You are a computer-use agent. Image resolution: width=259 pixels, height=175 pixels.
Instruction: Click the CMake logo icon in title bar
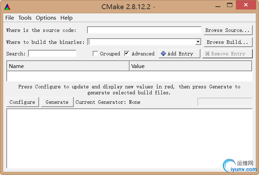tap(7, 7)
